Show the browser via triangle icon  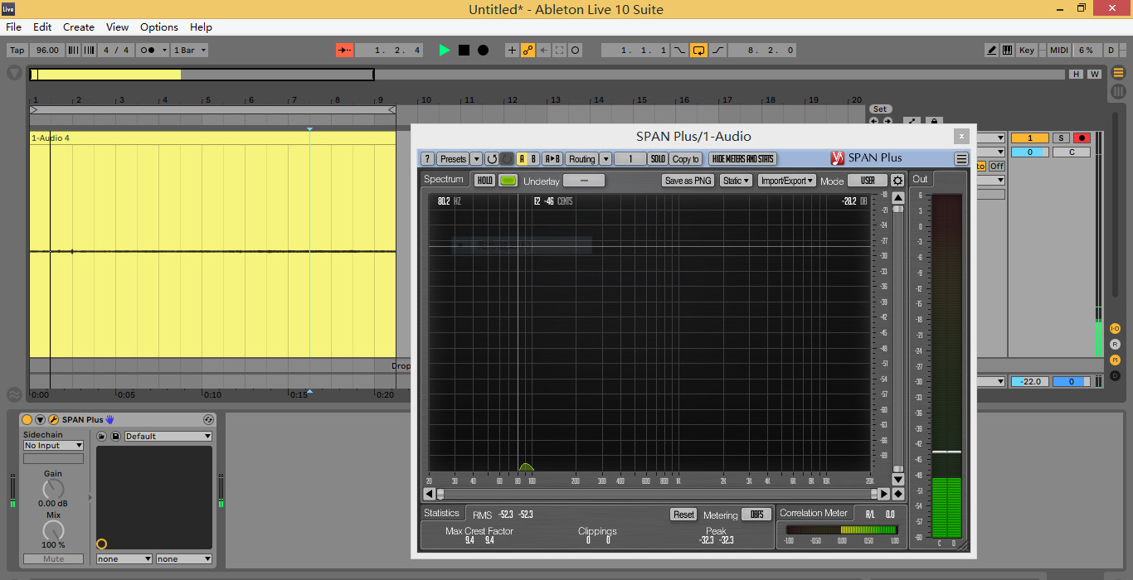point(14,73)
